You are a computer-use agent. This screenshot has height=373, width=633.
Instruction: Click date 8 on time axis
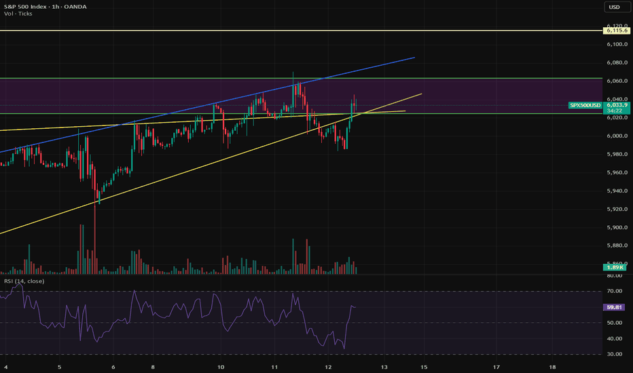click(153, 368)
